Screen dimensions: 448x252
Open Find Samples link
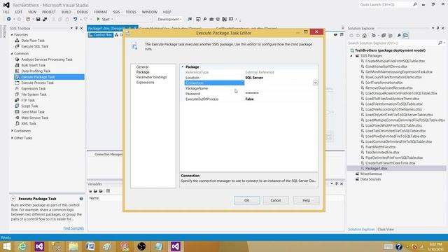pos(73,228)
